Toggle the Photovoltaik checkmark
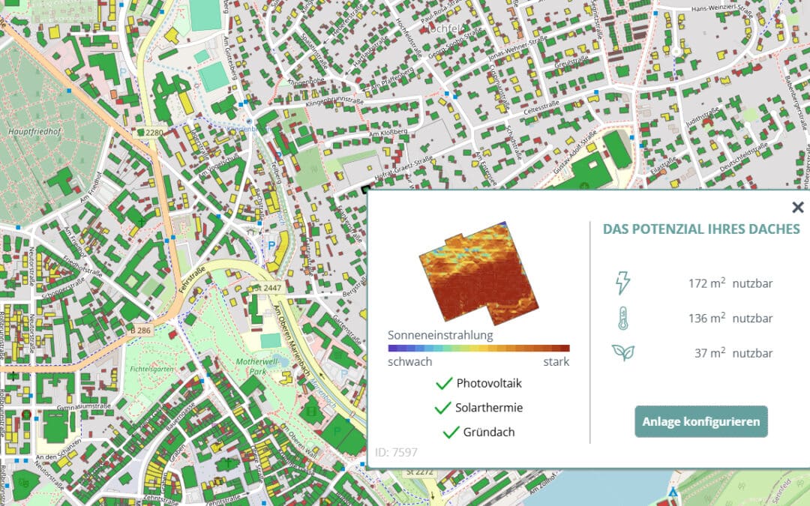Screen dimensions: 810x506 pyautogui.click(x=444, y=384)
